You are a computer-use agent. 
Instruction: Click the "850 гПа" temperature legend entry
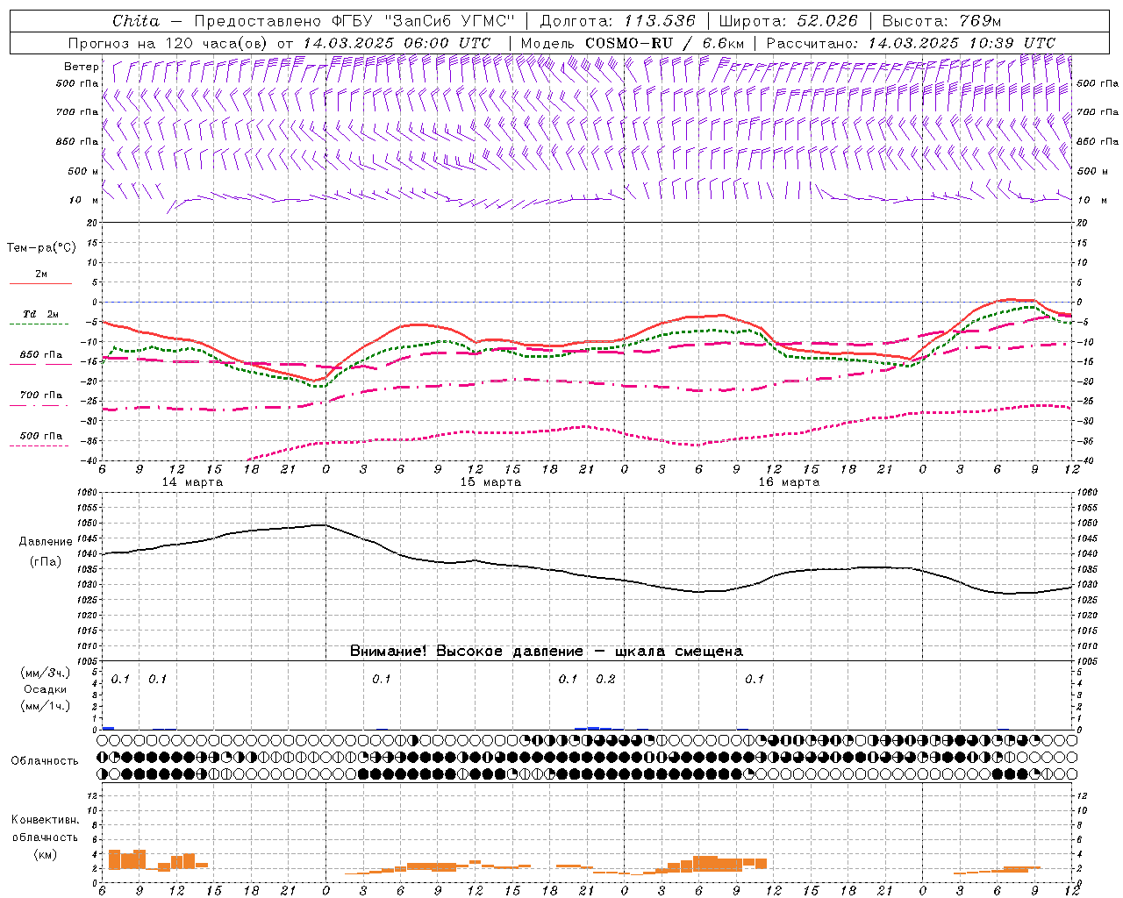point(41,355)
